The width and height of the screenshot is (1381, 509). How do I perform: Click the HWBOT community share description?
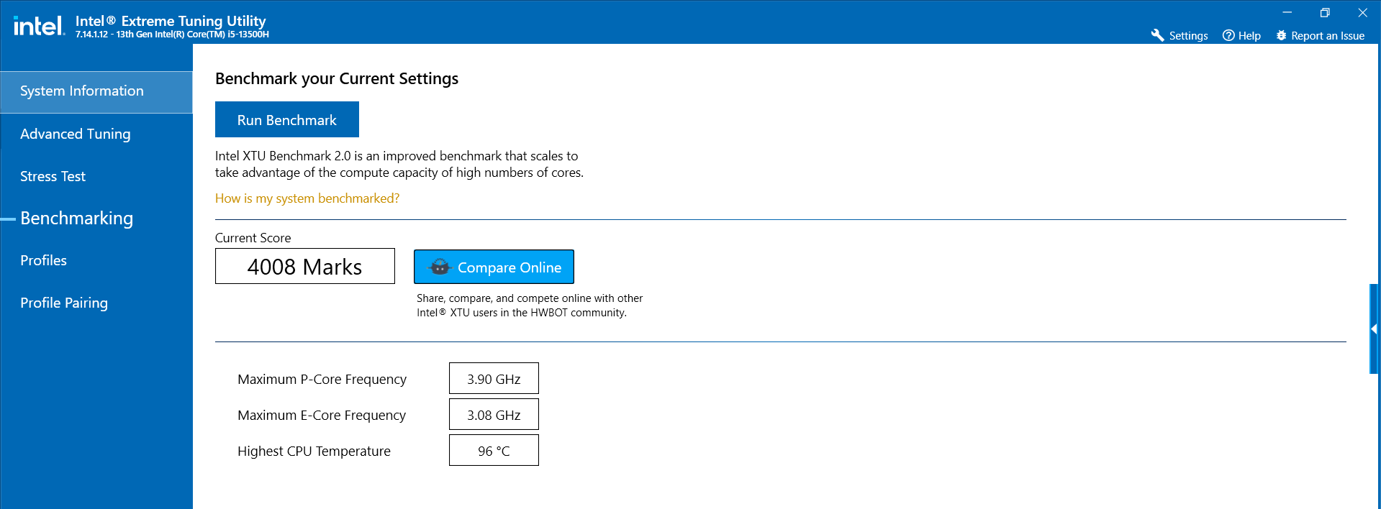[x=530, y=306]
